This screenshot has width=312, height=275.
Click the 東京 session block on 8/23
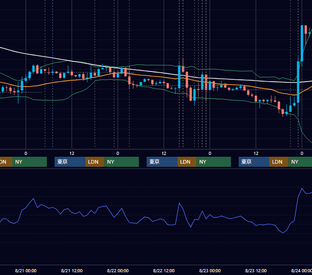pos(254,162)
